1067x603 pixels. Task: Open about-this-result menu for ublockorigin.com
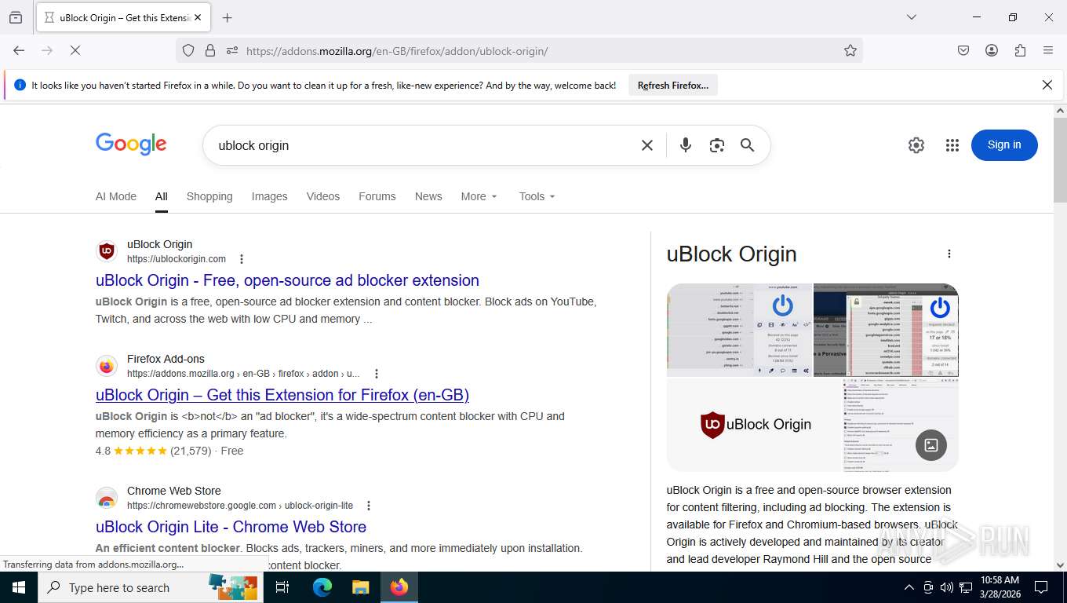pyautogui.click(x=242, y=259)
